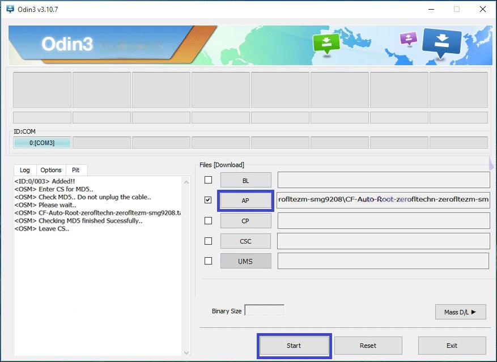497x362 pixels.
Task: Toggle the UMS checkbox
Action: pos(208,261)
